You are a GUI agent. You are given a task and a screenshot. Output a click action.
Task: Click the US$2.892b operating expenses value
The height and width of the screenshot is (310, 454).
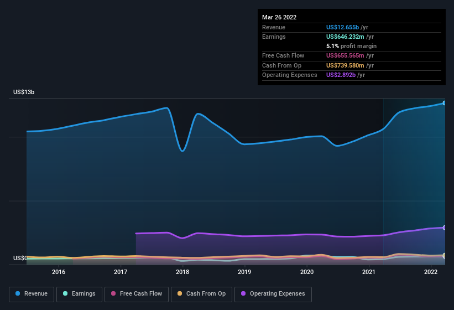coord(341,75)
